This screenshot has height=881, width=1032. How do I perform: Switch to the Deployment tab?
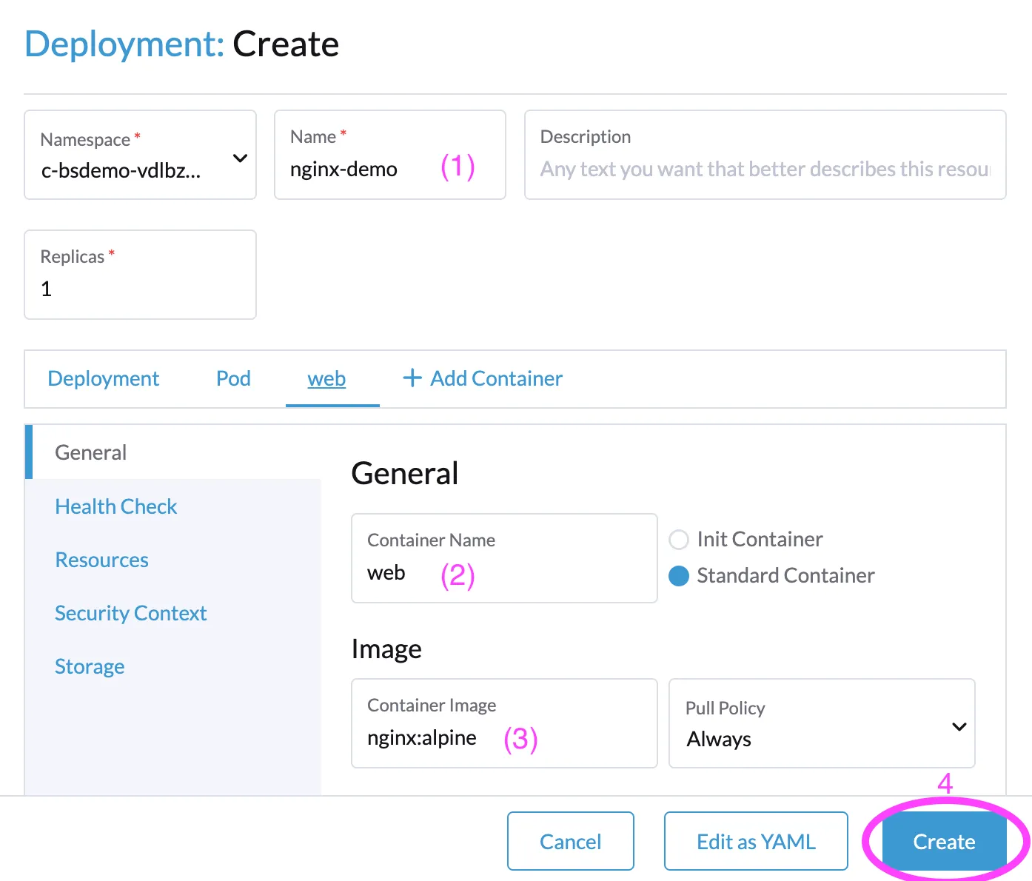pos(103,378)
